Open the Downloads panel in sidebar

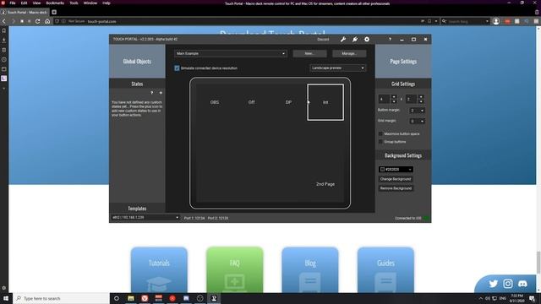(x=3, y=41)
